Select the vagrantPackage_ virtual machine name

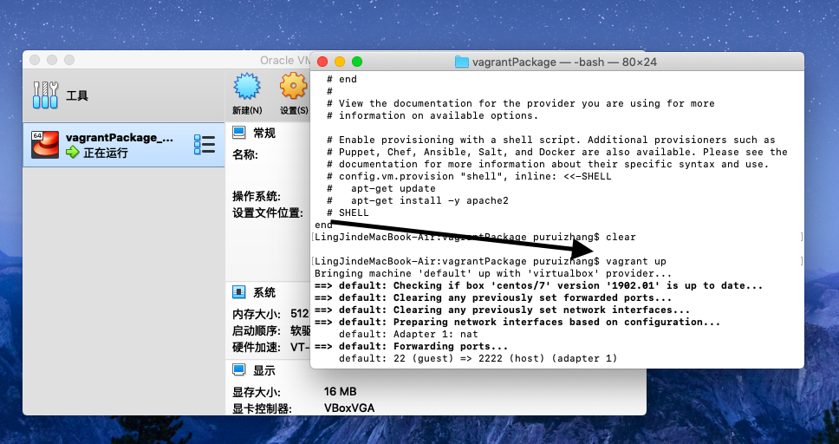click(119, 137)
